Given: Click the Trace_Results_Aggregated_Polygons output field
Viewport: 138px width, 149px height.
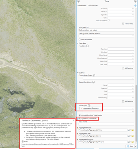Looking at the screenshot, I should 103,142.
